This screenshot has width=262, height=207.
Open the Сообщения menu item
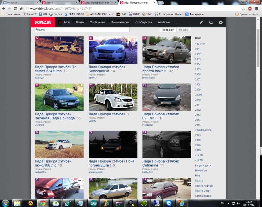pyautogui.click(x=98, y=22)
